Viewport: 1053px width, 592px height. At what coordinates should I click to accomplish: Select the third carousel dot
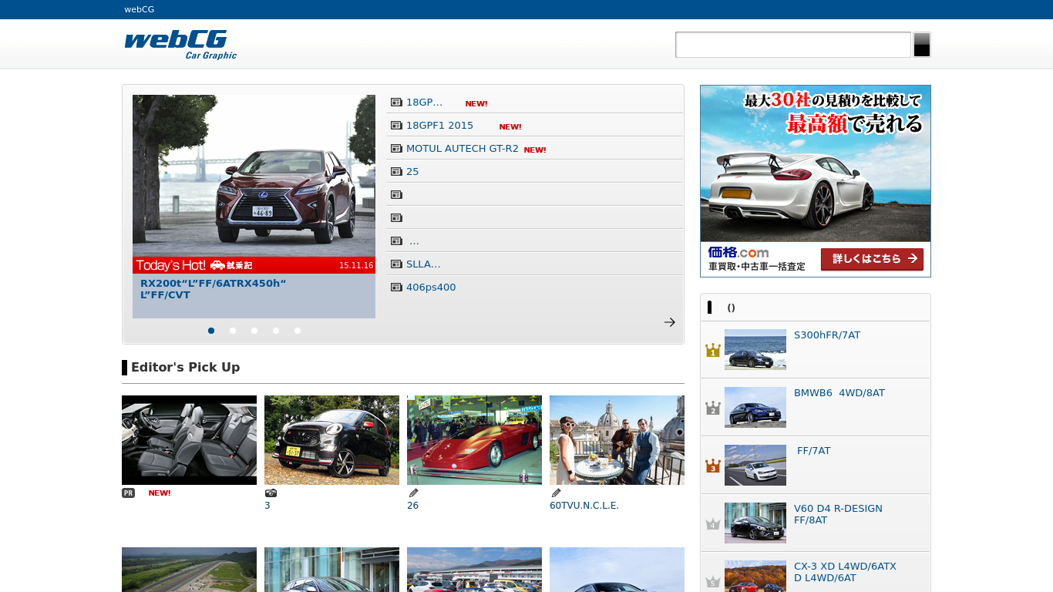click(254, 331)
